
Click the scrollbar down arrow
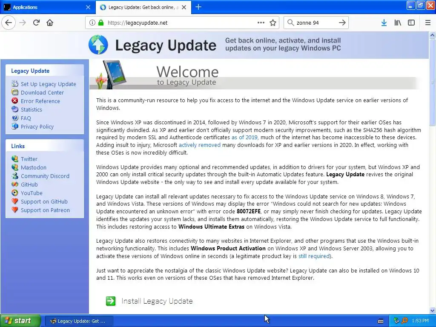[432, 310]
